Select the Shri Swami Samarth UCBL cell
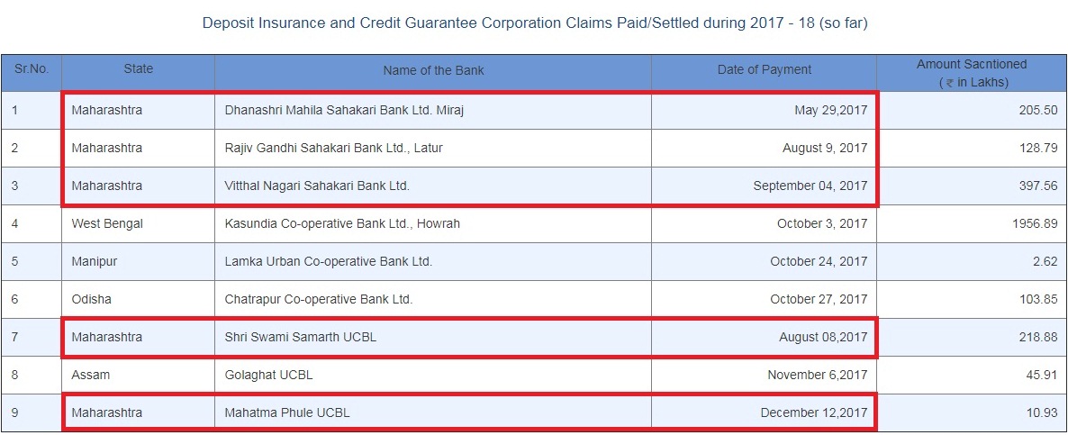The height and width of the screenshot is (435, 1068). click(x=301, y=337)
